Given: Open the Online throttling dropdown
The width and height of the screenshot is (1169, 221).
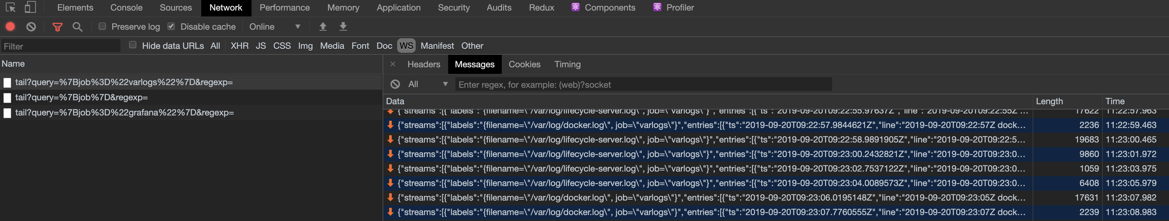Looking at the screenshot, I should (275, 27).
